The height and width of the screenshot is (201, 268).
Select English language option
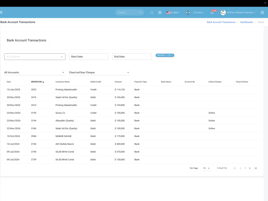point(175,13)
